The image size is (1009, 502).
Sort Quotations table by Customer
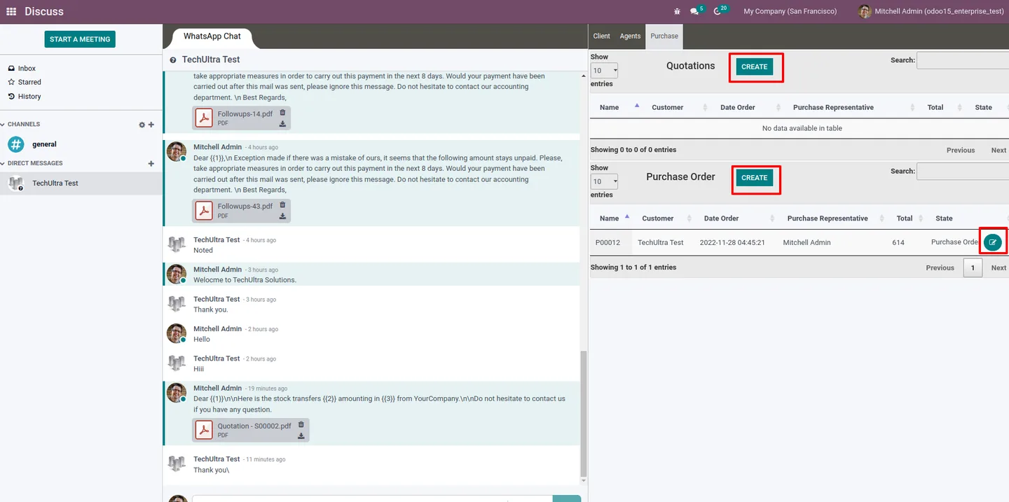coord(678,107)
